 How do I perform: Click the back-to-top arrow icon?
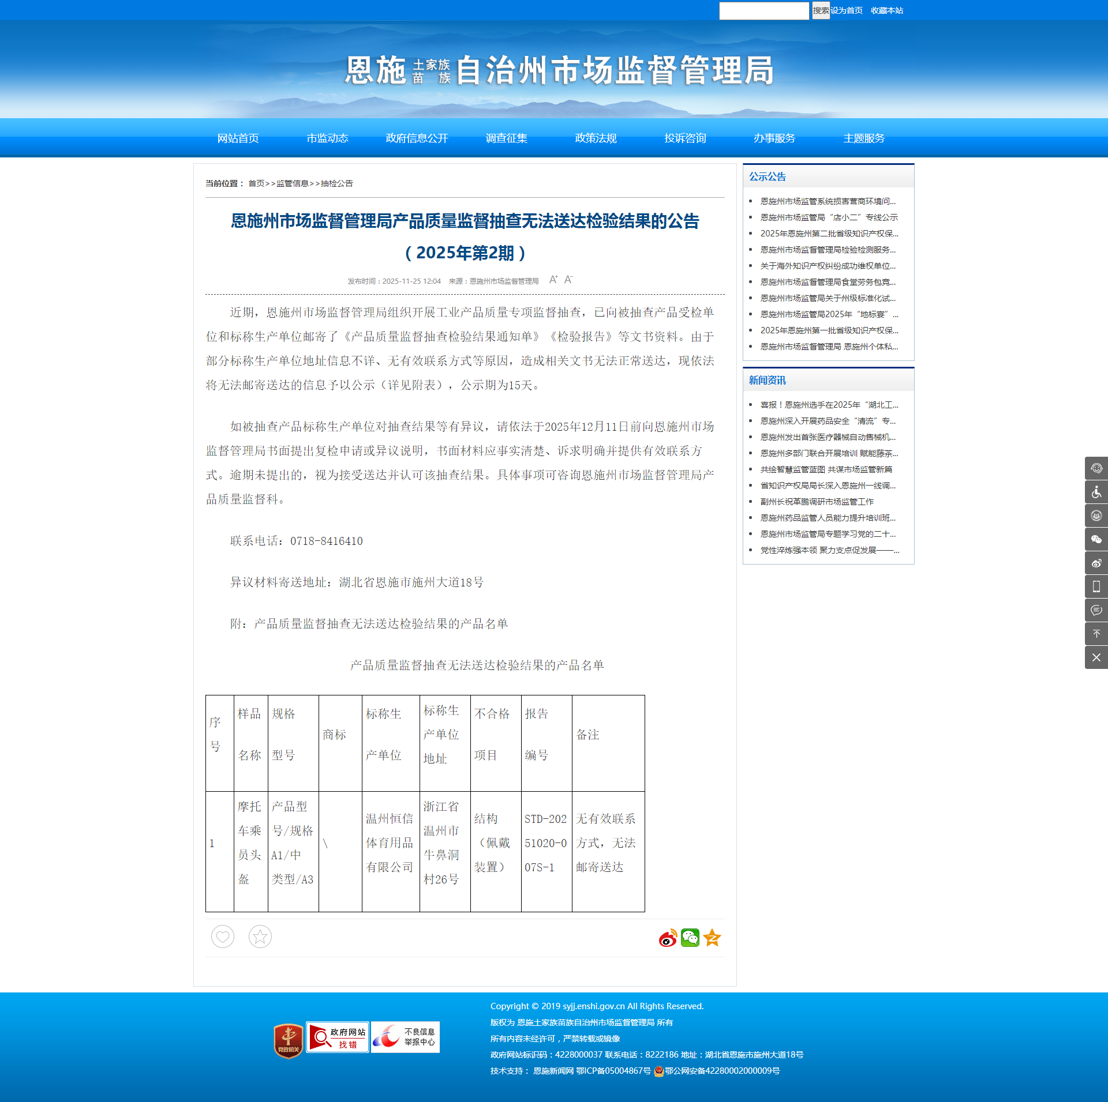pyautogui.click(x=1096, y=634)
